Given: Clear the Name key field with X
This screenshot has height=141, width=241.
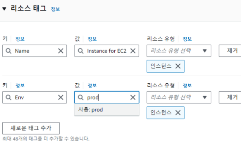Looking at the screenshot, I should (61, 51).
